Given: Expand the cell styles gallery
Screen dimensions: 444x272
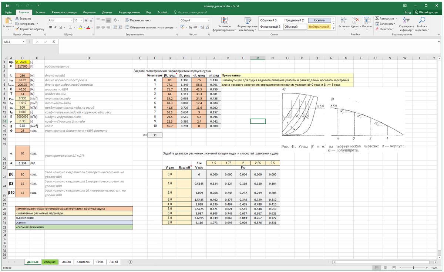Looking at the screenshot, I should click(333, 27).
